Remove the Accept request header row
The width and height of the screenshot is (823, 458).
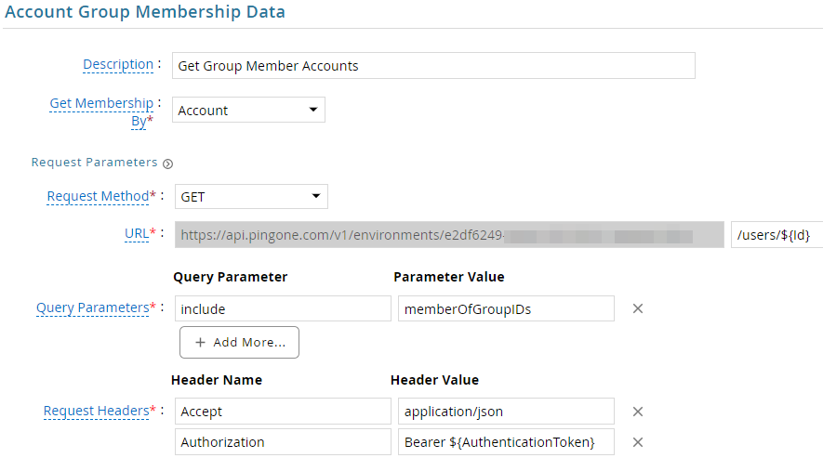pos(638,412)
